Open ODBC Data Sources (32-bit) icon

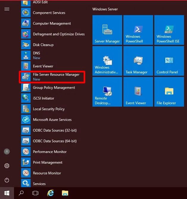coord(26,130)
